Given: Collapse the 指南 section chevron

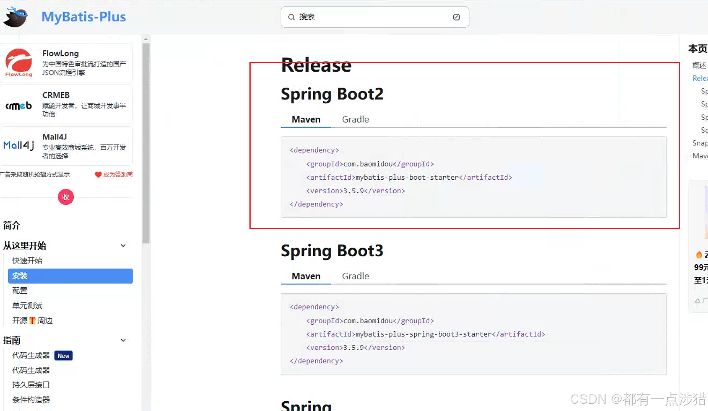Looking at the screenshot, I should 123,340.
